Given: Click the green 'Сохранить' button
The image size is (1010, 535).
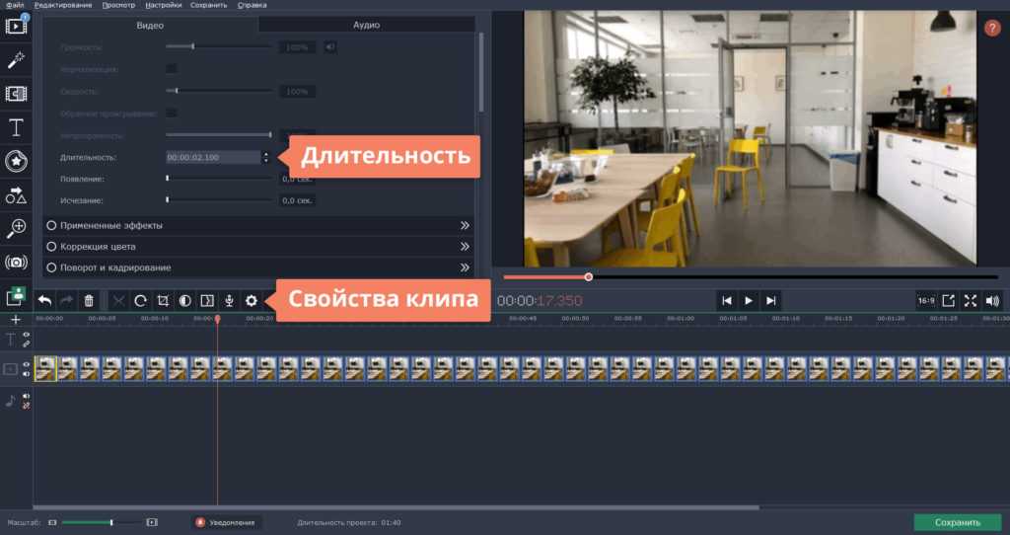Looking at the screenshot, I should [957, 522].
